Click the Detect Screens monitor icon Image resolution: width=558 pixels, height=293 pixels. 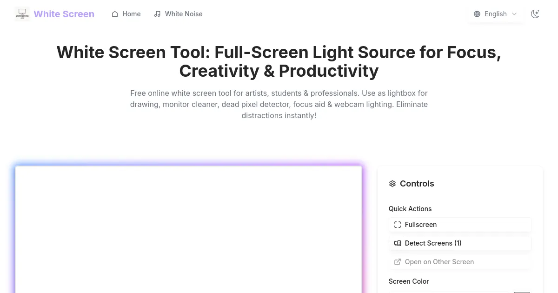click(398, 243)
